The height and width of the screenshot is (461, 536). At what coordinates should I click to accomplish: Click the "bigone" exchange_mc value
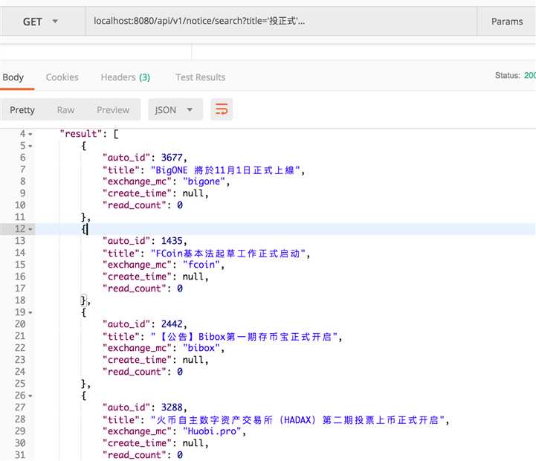(204, 181)
